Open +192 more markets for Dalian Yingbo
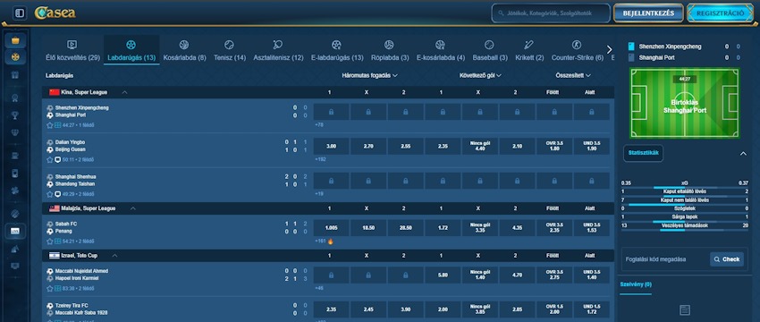This screenshot has width=760, height=322. [319, 159]
